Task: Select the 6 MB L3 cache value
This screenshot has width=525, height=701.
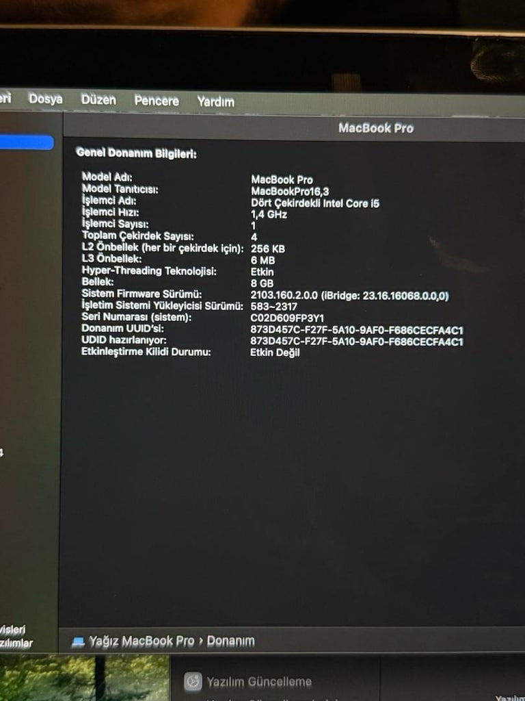Action: [262, 261]
